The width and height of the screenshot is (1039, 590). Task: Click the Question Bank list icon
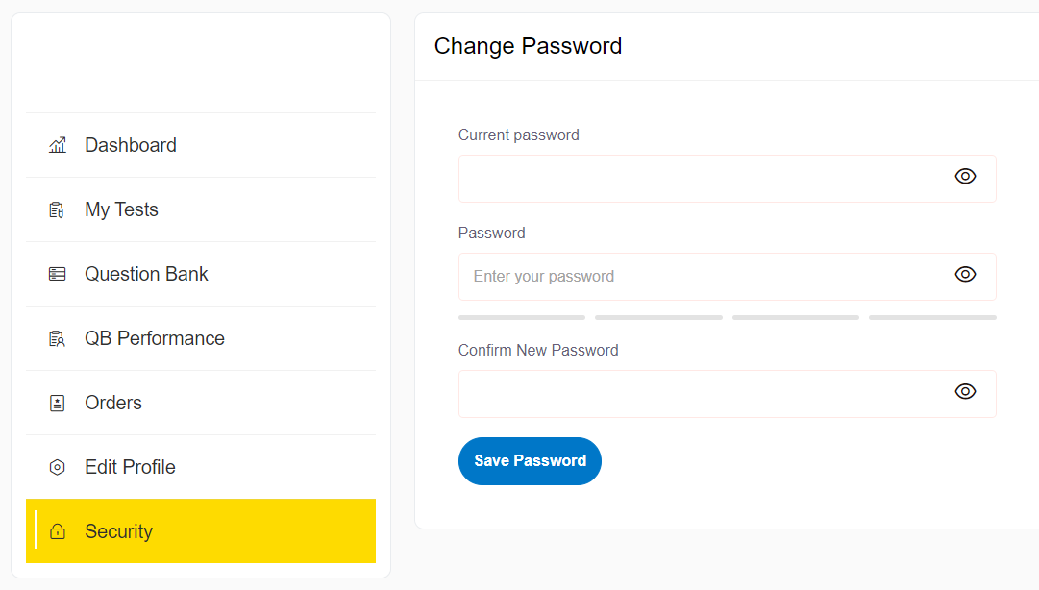58,274
